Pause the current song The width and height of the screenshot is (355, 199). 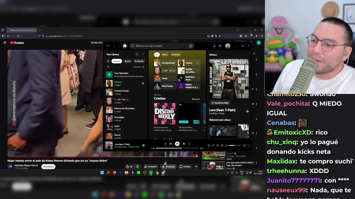click(x=177, y=144)
